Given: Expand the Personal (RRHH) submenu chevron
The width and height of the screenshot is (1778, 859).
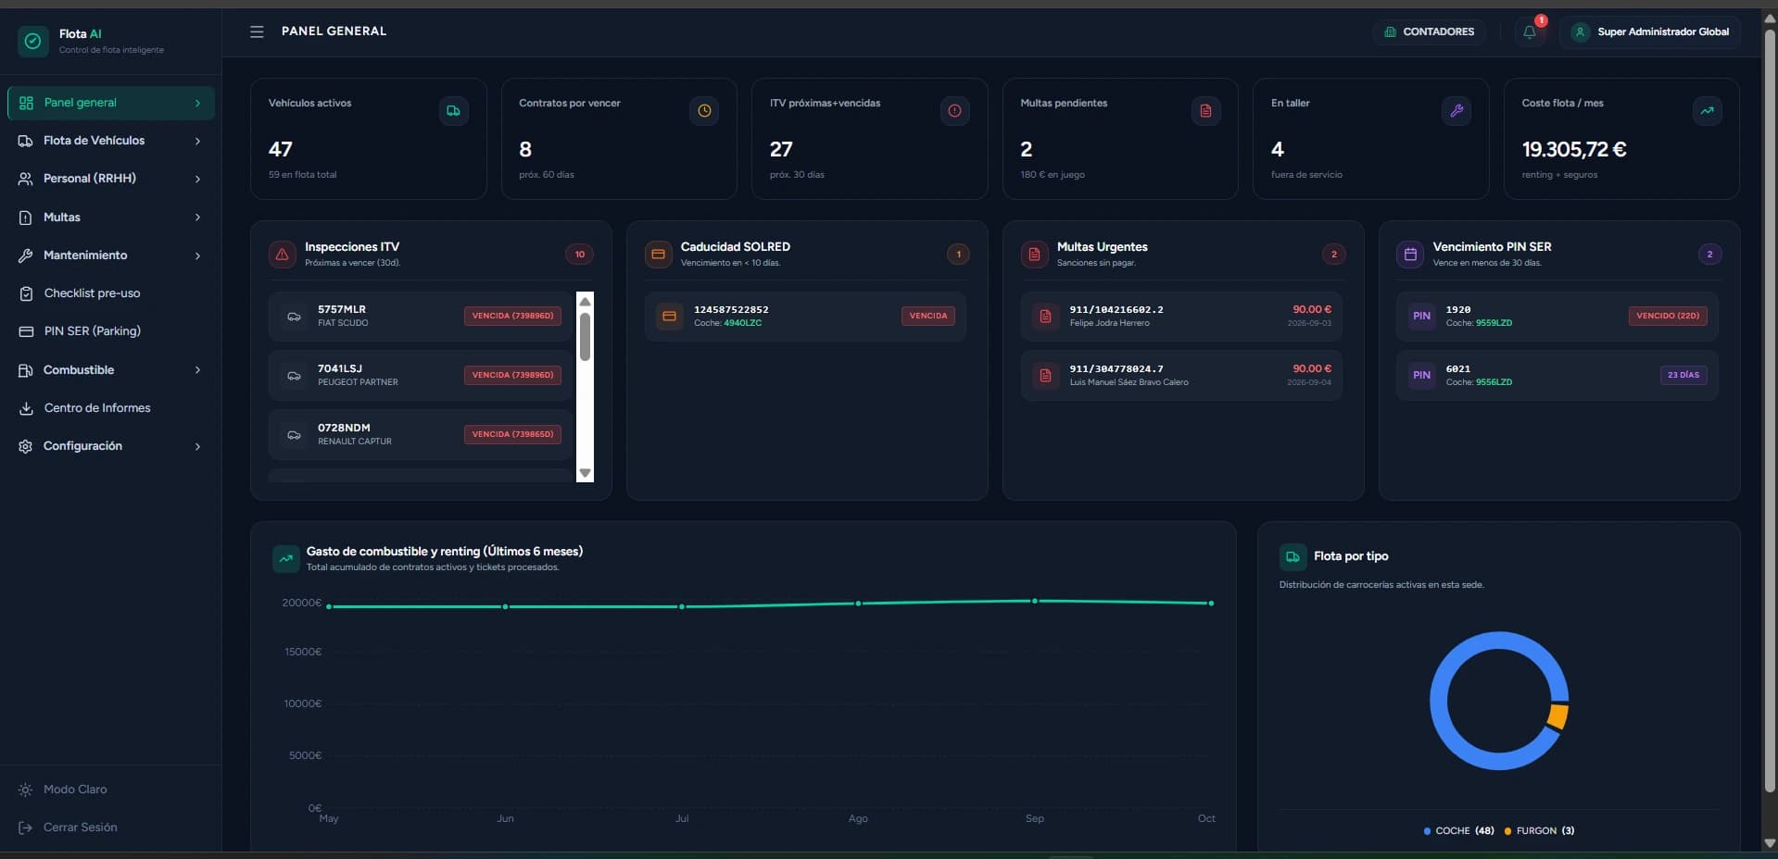Looking at the screenshot, I should [197, 179].
